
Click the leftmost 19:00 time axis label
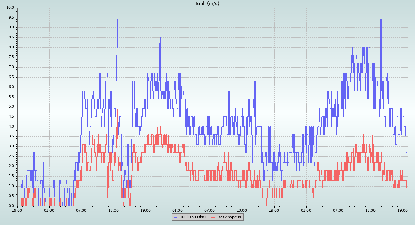[x=17, y=210]
